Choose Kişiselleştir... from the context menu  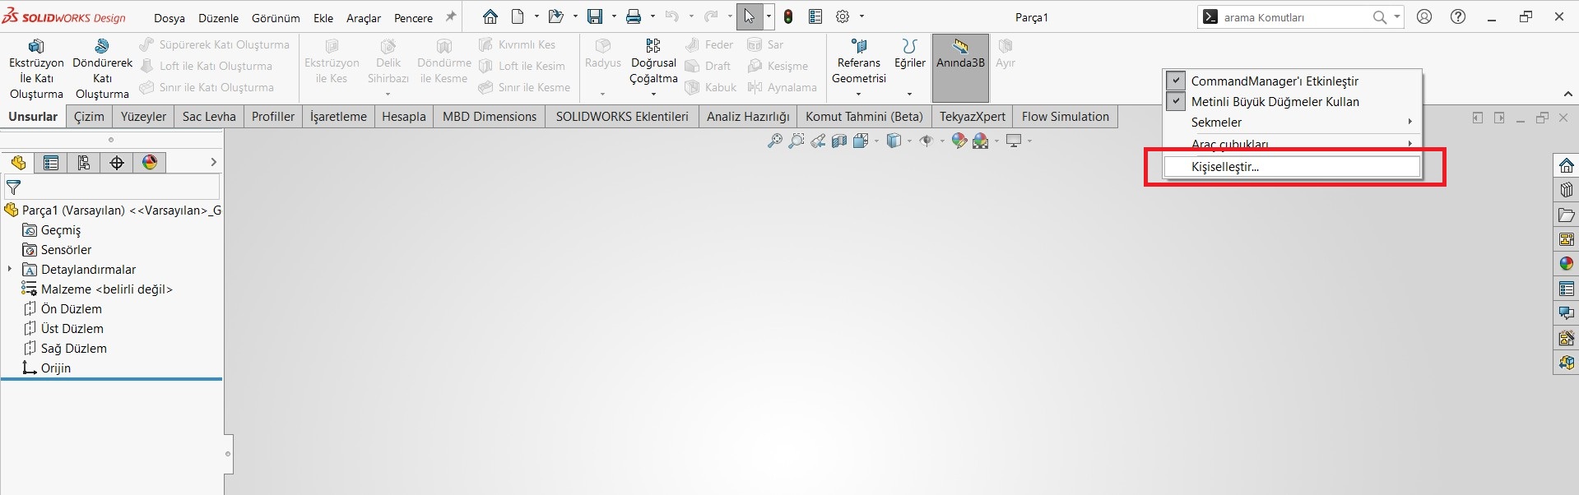(x=1224, y=167)
